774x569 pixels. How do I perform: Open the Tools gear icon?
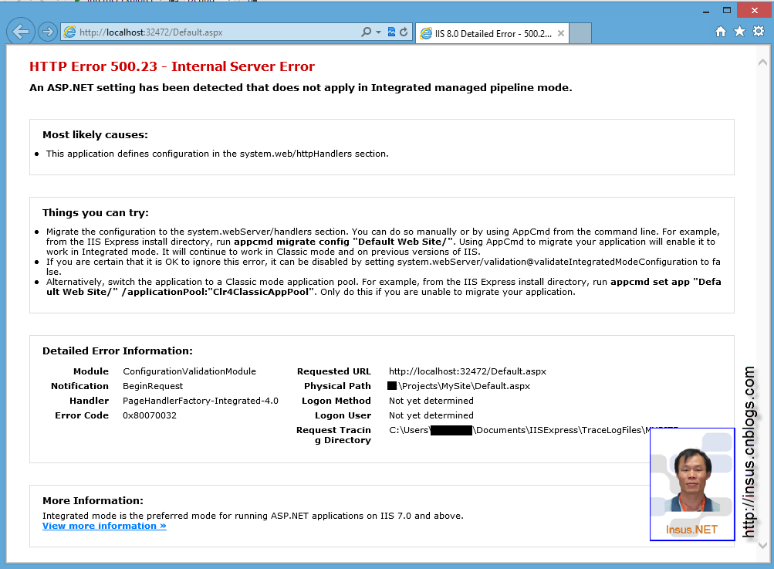(x=759, y=32)
